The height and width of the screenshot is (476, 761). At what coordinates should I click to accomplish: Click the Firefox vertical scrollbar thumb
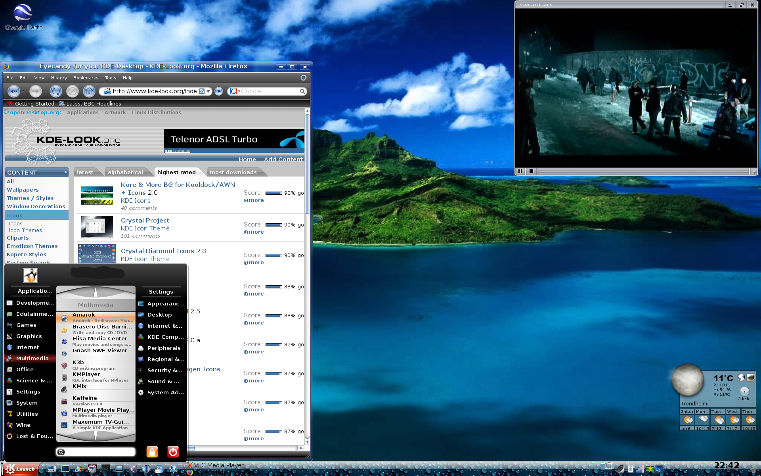point(307,165)
